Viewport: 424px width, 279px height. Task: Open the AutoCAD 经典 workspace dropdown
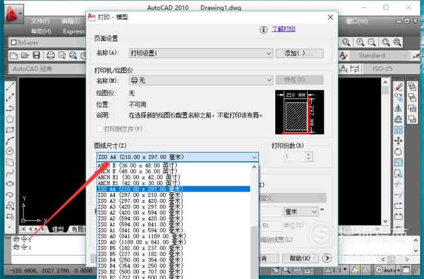coord(48,69)
